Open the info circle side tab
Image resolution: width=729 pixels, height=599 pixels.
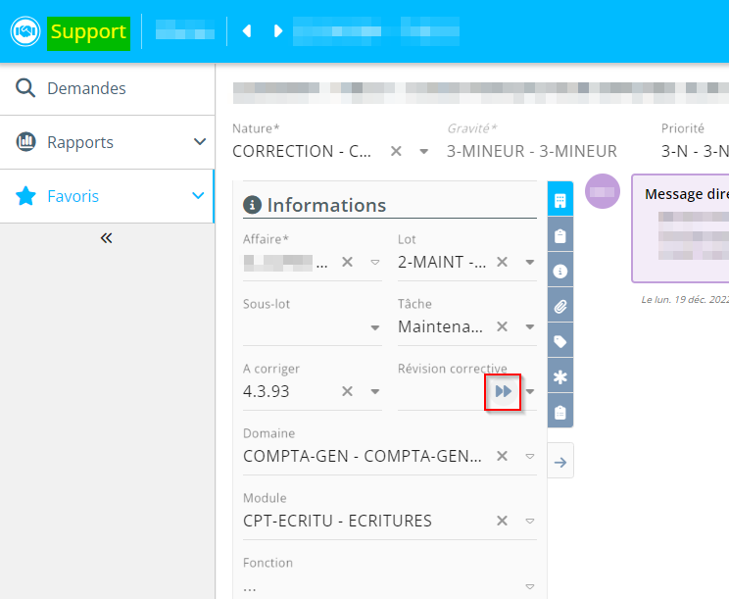559,271
